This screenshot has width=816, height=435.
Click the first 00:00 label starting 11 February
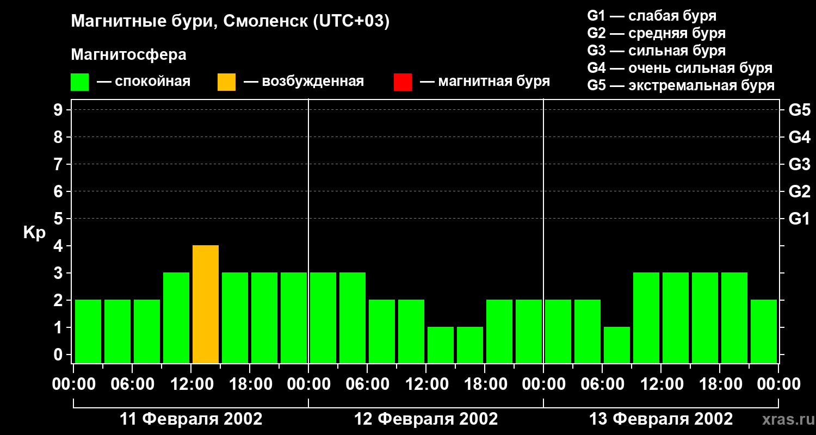pyautogui.click(x=73, y=384)
